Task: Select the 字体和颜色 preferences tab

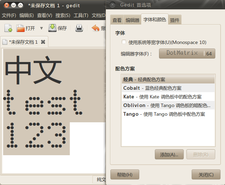Action: (x=155, y=19)
